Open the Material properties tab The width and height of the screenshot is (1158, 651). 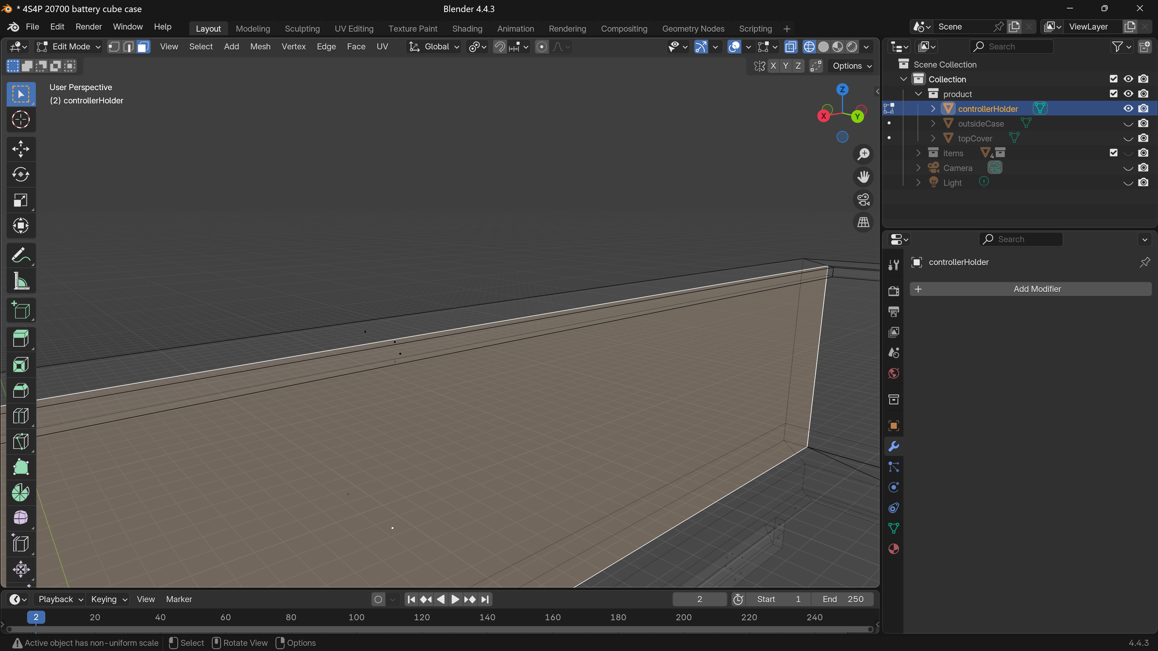[x=894, y=549]
